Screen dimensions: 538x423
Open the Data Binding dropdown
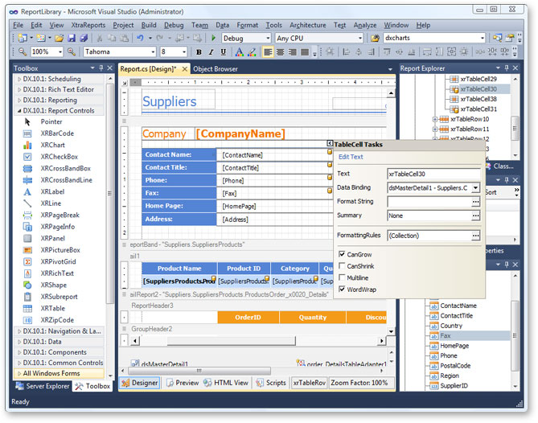click(475, 188)
